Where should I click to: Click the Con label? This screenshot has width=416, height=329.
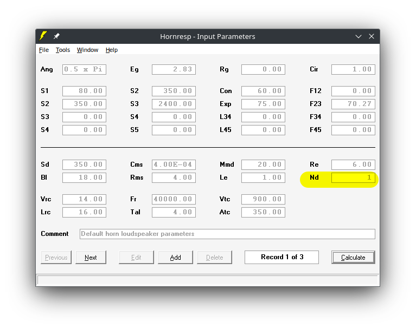226,91
